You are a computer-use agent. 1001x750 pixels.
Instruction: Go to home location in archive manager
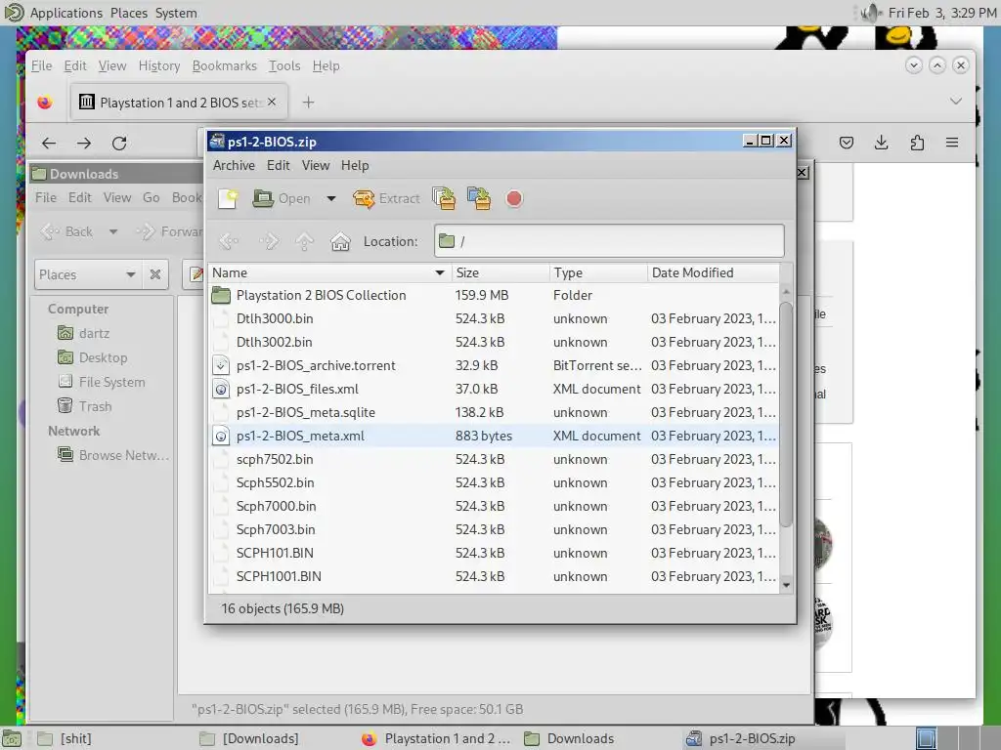click(x=340, y=242)
